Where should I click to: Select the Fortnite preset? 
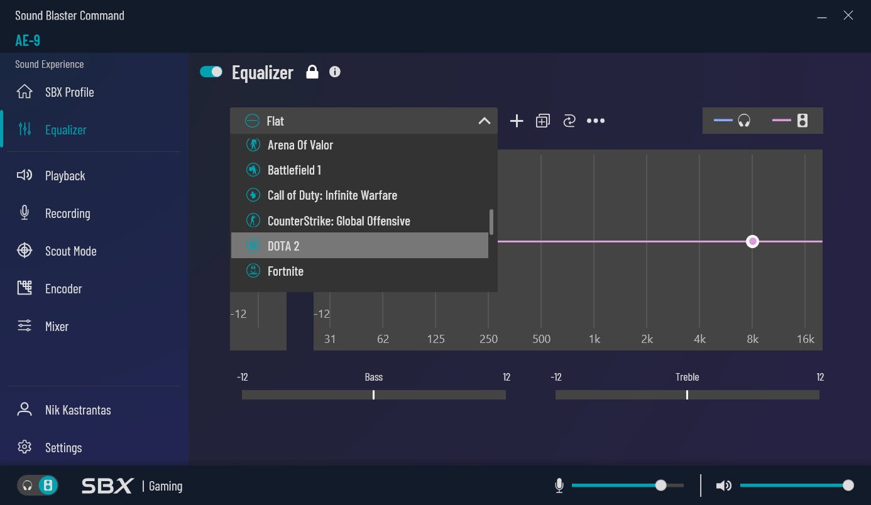click(x=359, y=271)
